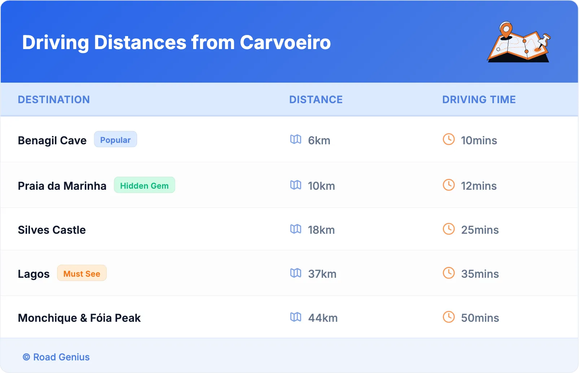Click the 18km distance value
Screen dimensions: 579x373
click(x=321, y=230)
